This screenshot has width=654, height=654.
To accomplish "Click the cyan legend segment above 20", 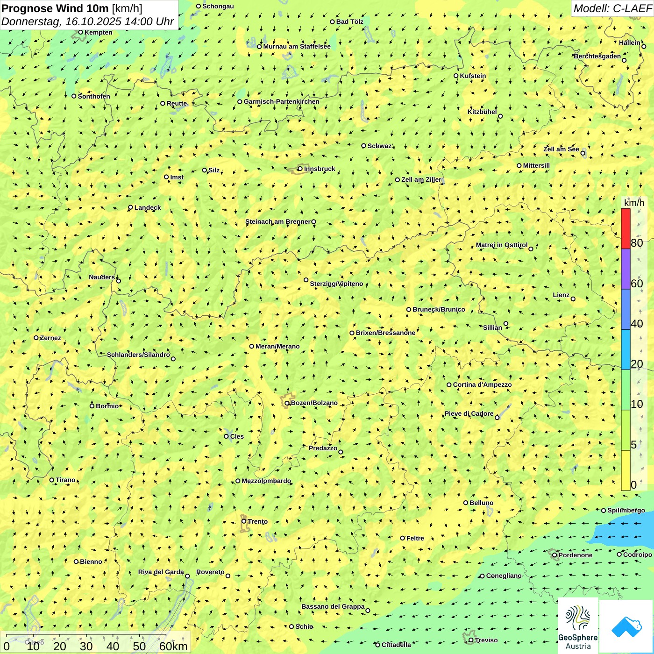I will pos(626,349).
